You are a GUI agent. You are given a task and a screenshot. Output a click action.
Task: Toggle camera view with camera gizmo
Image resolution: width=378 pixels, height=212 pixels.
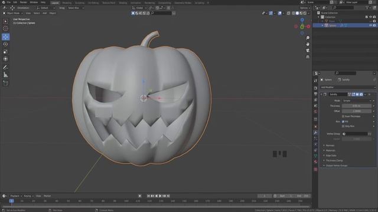click(x=308, y=51)
